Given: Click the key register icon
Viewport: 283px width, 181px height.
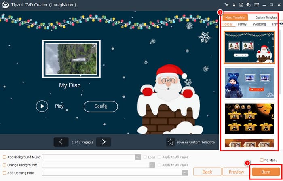Looking at the screenshot, I should coord(234,5).
